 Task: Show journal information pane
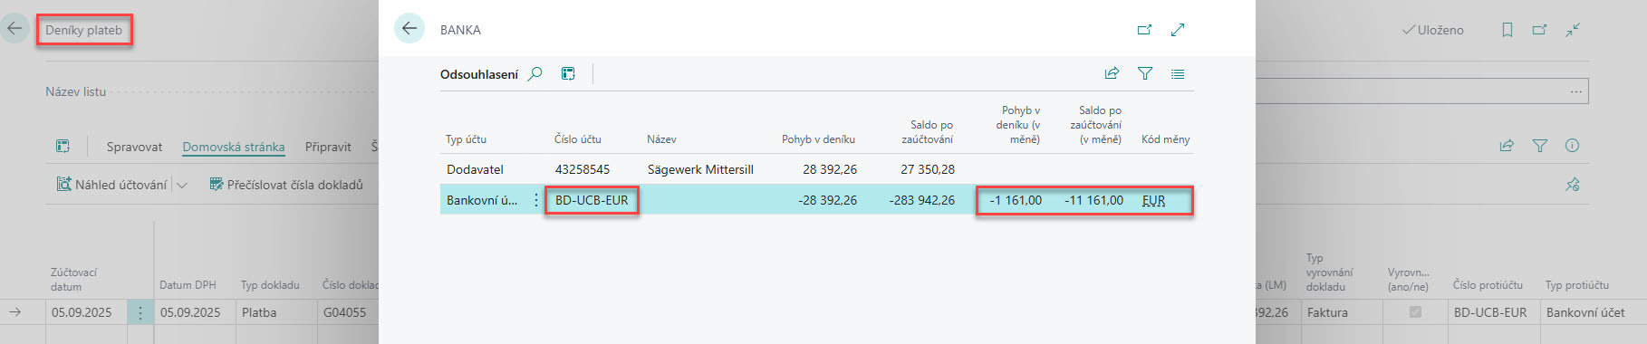[1573, 146]
